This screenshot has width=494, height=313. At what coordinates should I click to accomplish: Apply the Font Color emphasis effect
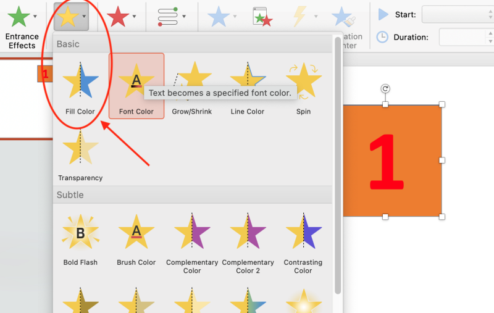(x=136, y=86)
